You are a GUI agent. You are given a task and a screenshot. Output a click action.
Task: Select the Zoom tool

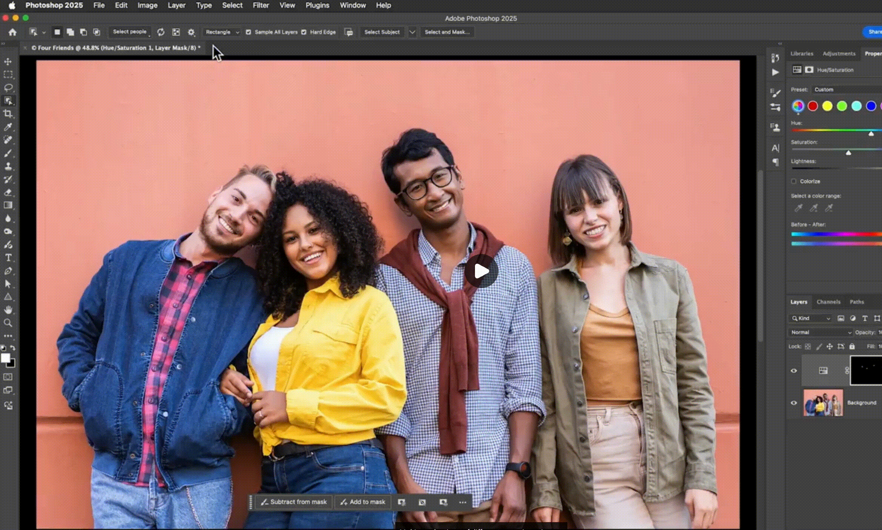8,323
